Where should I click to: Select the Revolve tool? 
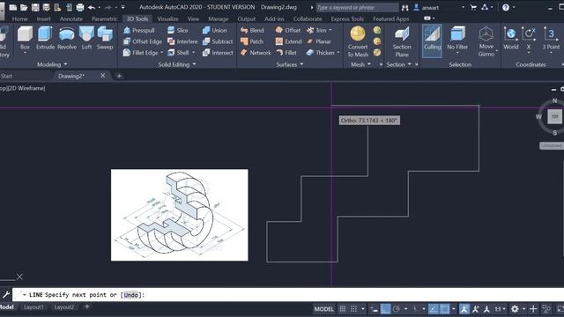coord(67,38)
